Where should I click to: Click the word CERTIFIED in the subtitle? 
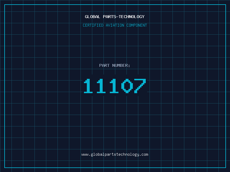93,25
